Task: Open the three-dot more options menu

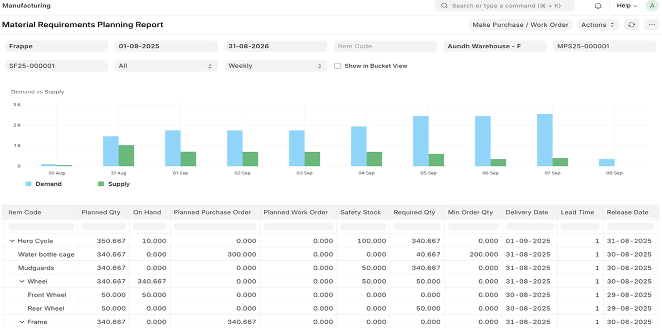Action: [652, 25]
